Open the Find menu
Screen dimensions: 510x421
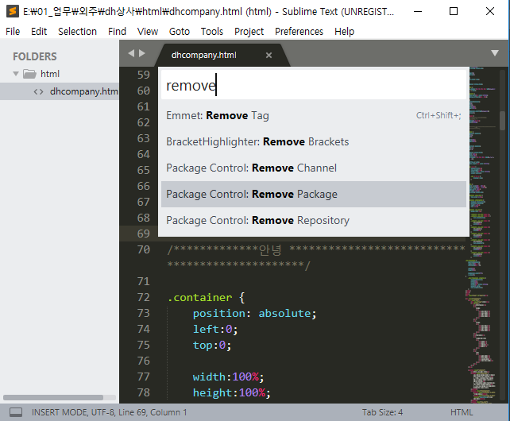pos(117,31)
